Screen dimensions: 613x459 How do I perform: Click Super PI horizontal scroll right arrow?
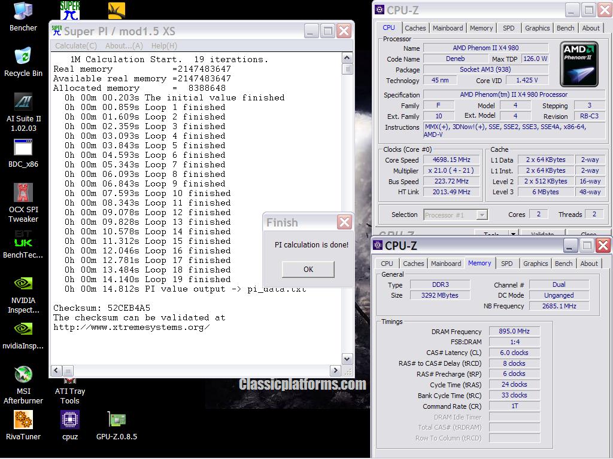pos(335,371)
